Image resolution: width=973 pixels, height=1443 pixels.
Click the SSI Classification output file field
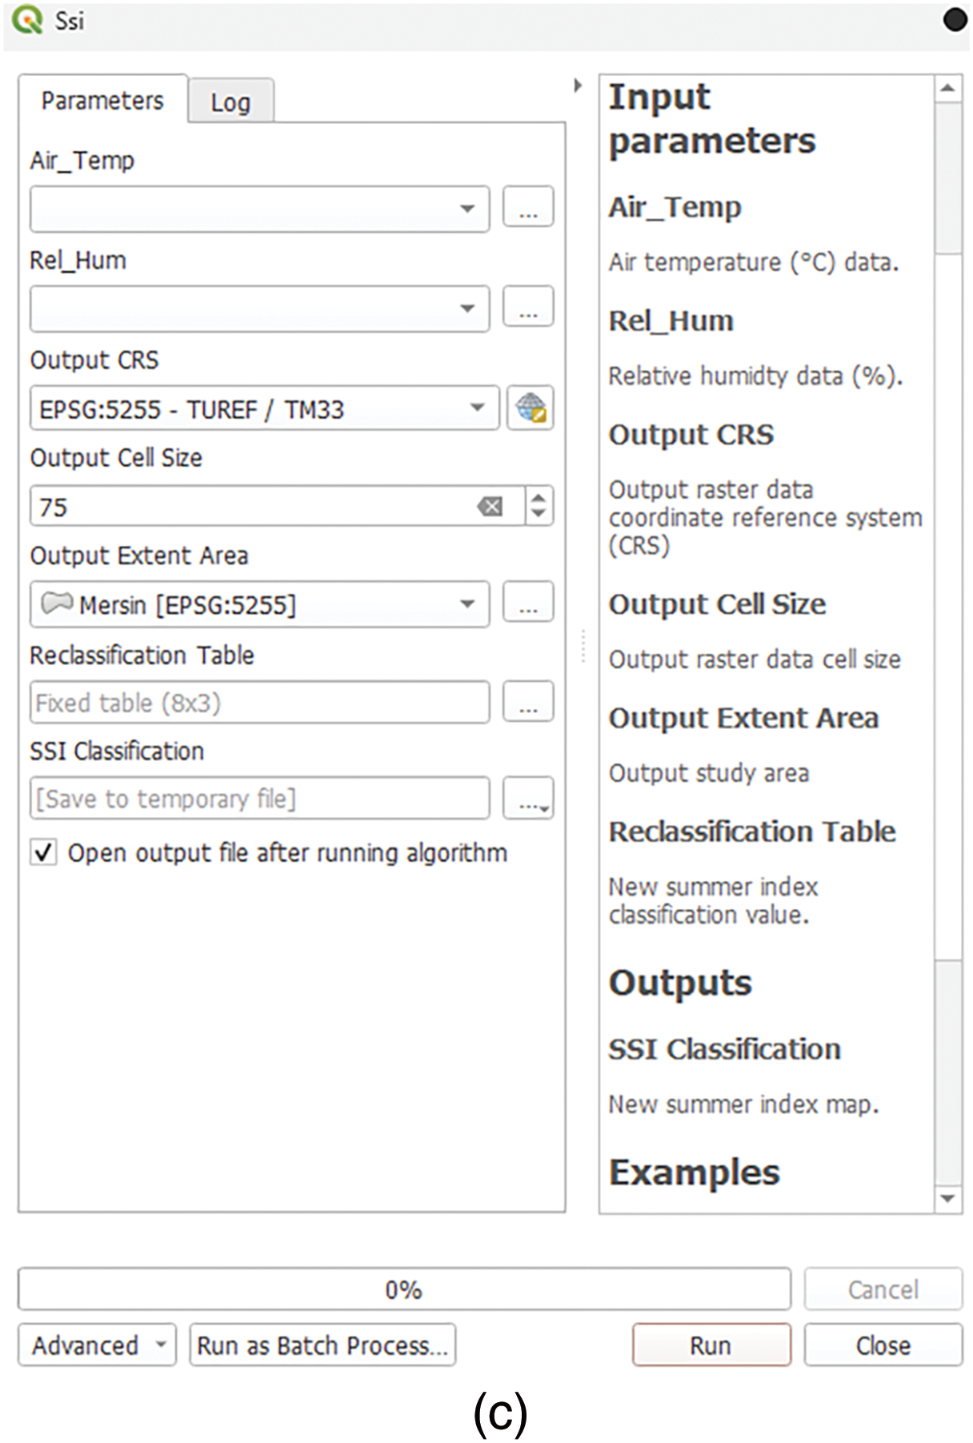point(259,799)
